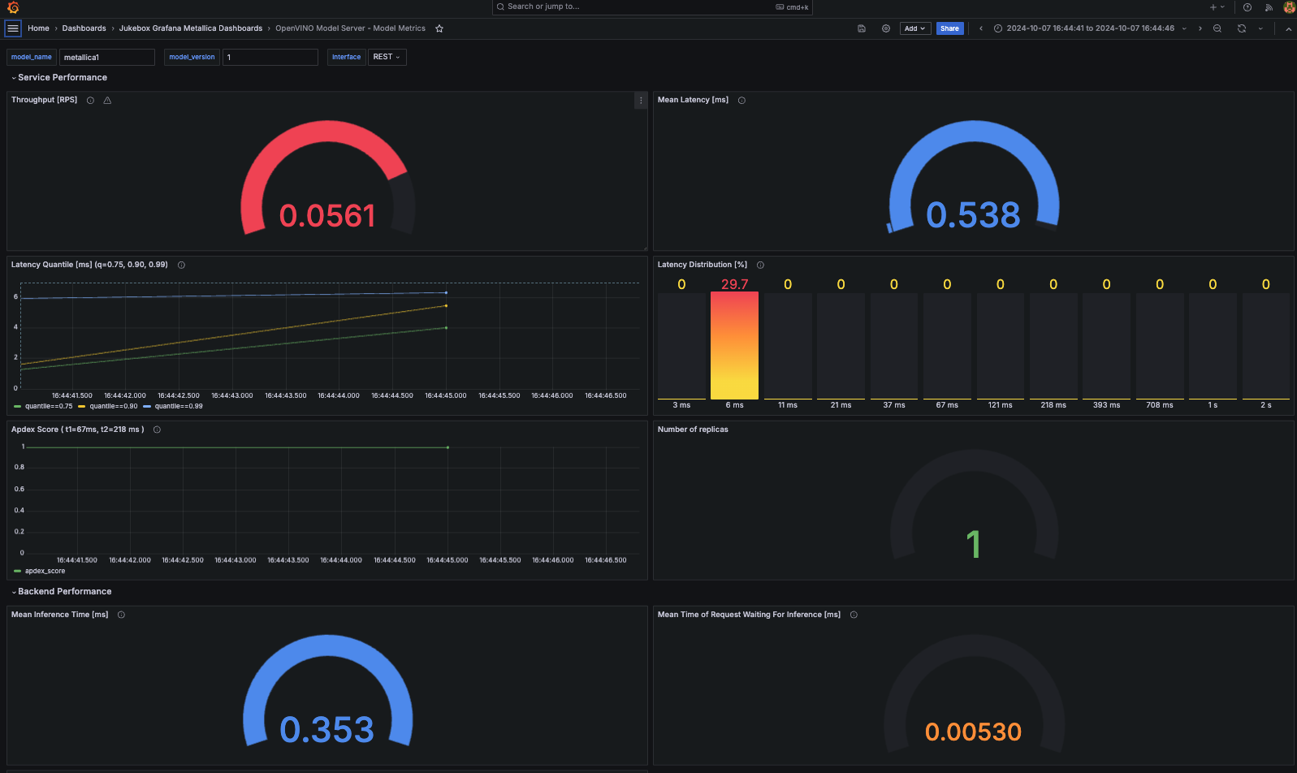Open the help menu icon

pos(1247,7)
